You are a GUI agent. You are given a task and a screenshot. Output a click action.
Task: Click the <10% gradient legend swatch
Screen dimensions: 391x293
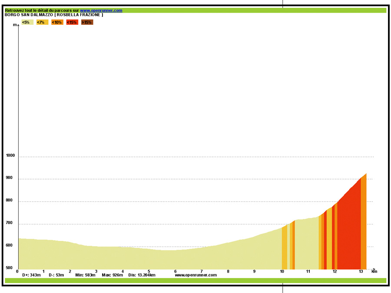[x=57, y=23]
